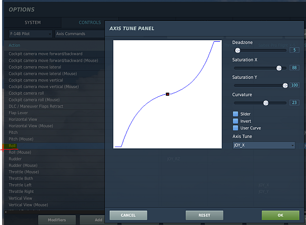Screen dimensions: 306x225
Task: Open the F-14B Pilot aircraft dropdown
Action: (x=31, y=34)
